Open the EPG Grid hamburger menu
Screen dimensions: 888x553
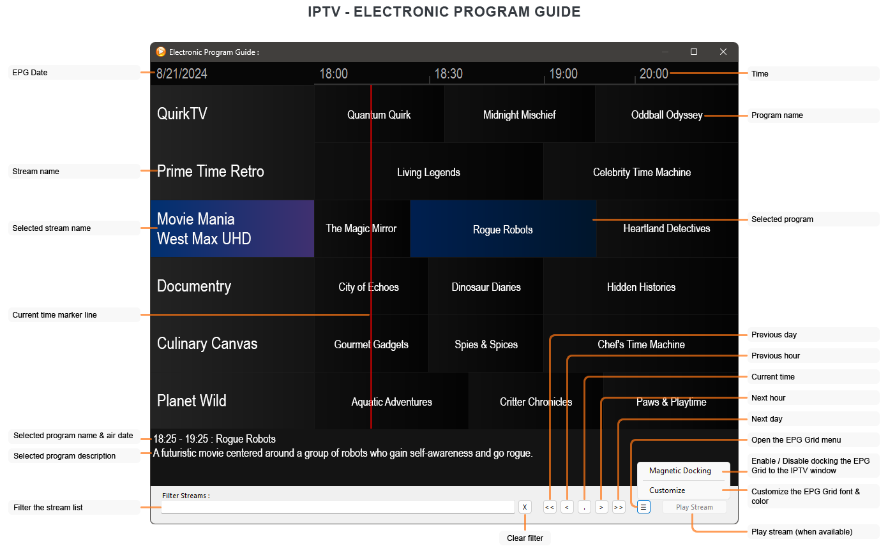(643, 507)
